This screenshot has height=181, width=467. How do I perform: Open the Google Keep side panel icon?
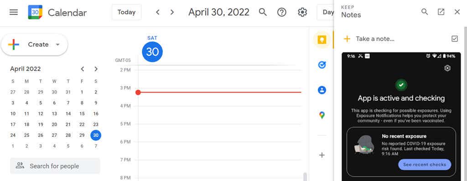click(322, 40)
